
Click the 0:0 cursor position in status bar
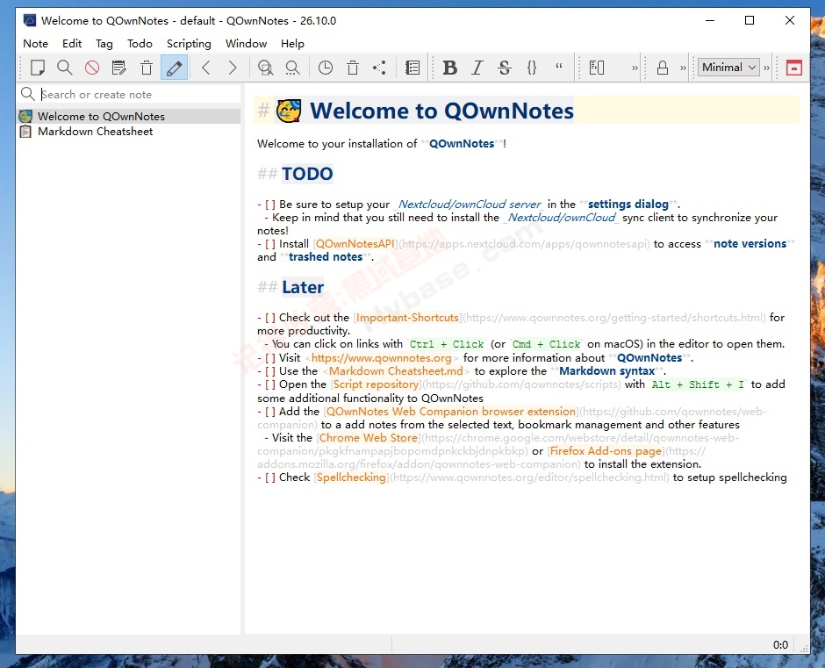click(780, 645)
